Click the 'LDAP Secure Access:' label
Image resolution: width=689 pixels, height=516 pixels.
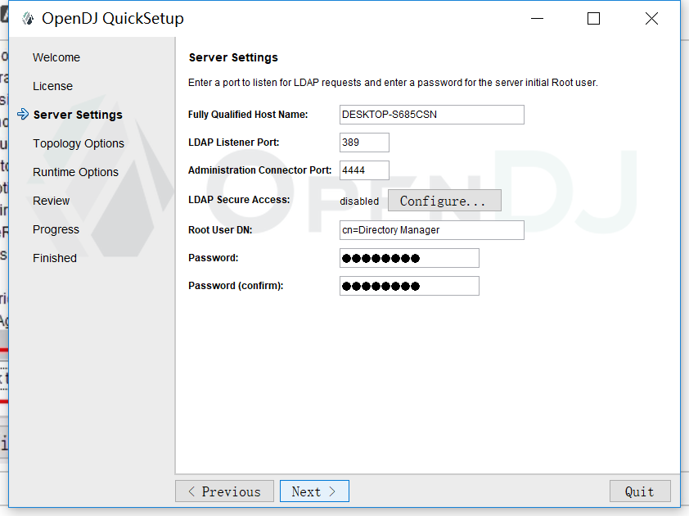pyautogui.click(x=239, y=200)
